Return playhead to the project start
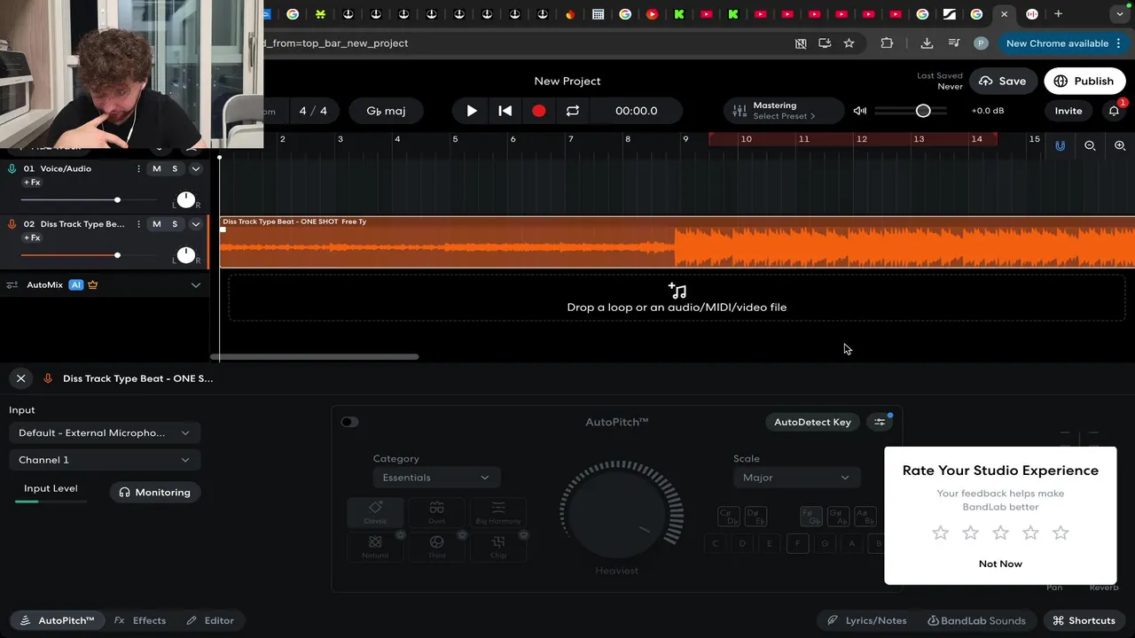 click(x=505, y=111)
